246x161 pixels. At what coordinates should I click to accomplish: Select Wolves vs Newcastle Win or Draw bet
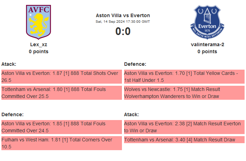(x=184, y=93)
